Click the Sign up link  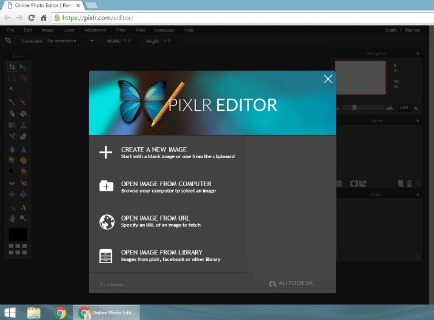coord(412,30)
